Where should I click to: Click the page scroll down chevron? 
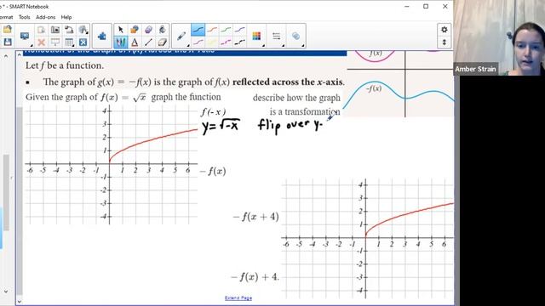(x=19, y=302)
